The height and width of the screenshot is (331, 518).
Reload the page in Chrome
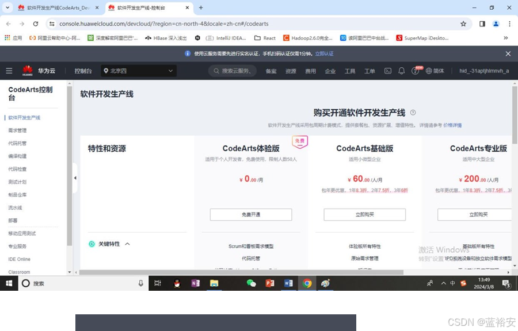pyautogui.click(x=35, y=24)
